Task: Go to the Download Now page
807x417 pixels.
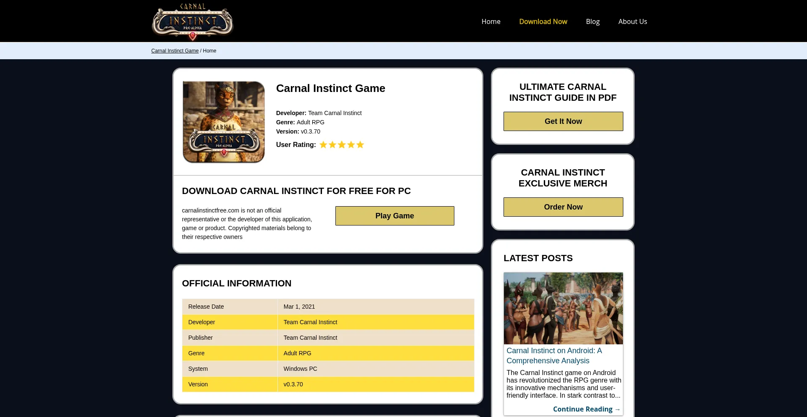Action: point(543,21)
